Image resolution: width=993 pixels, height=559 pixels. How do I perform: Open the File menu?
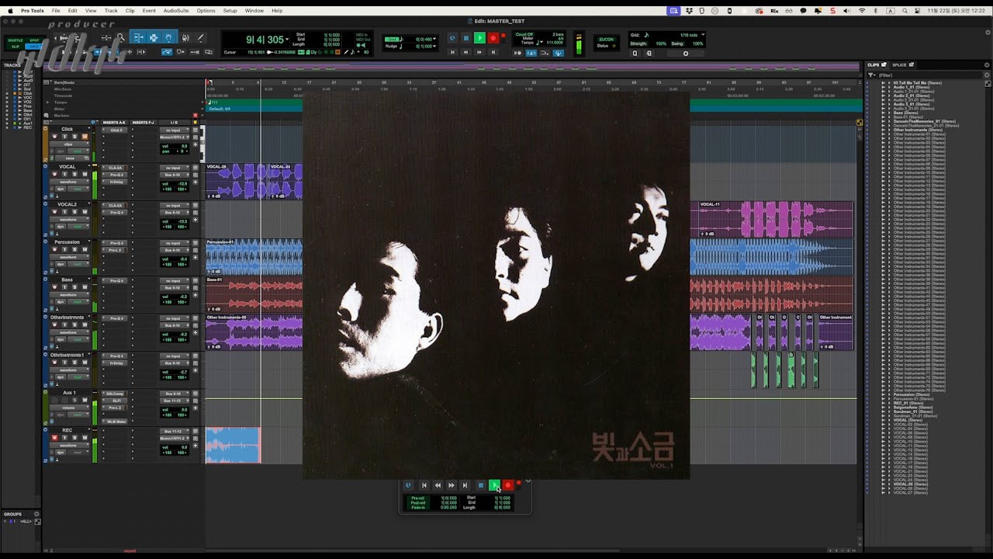(x=56, y=11)
